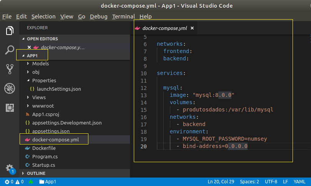
Task: Collapse the Properties folder
Action: click(x=28, y=80)
